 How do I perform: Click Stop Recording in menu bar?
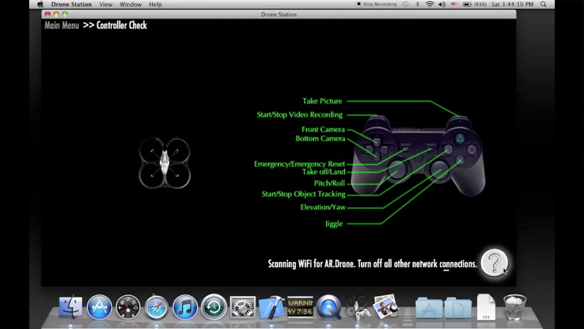click(x=377, y=5)
